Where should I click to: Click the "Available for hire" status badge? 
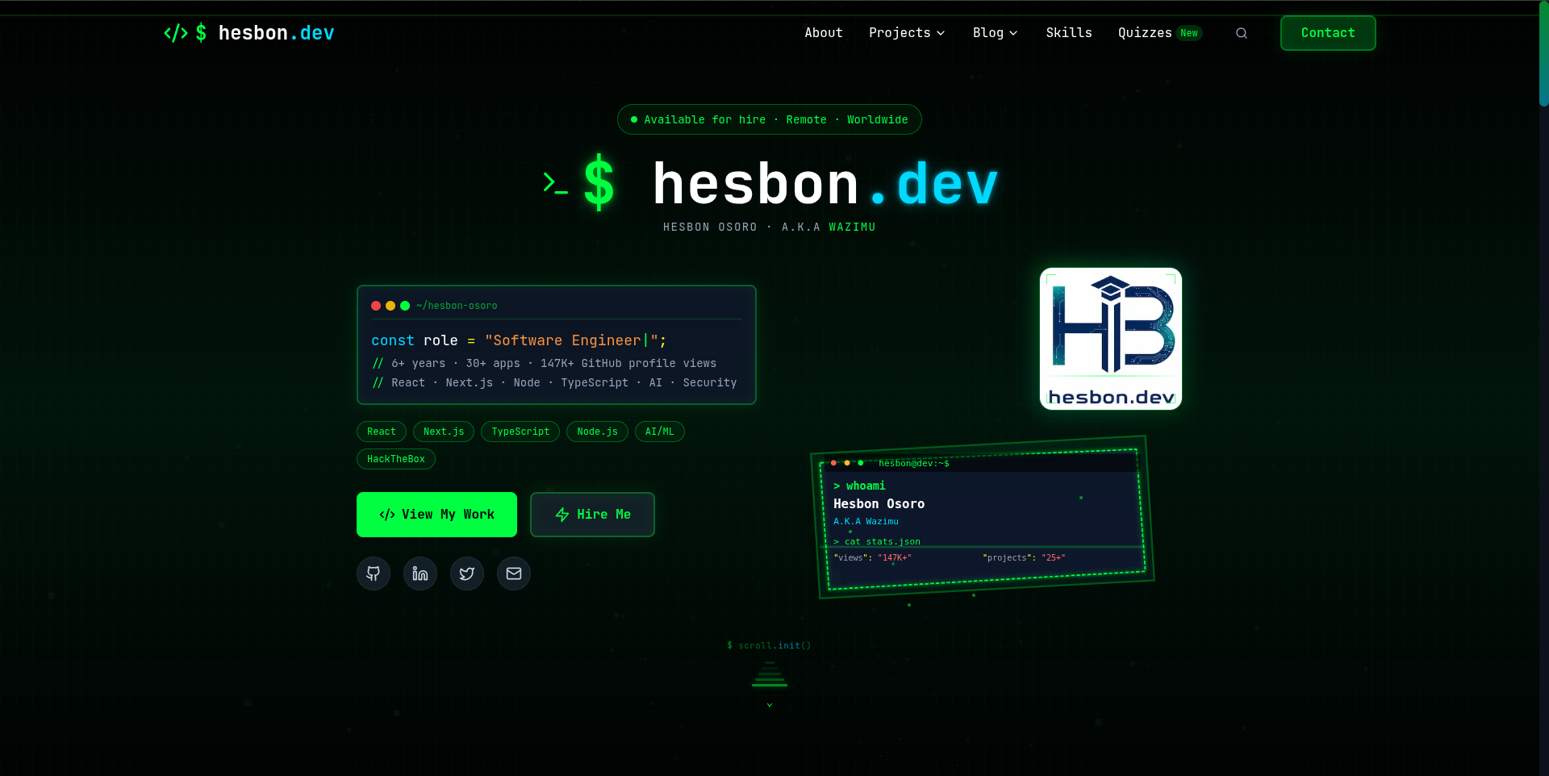[x=770, y=119]
